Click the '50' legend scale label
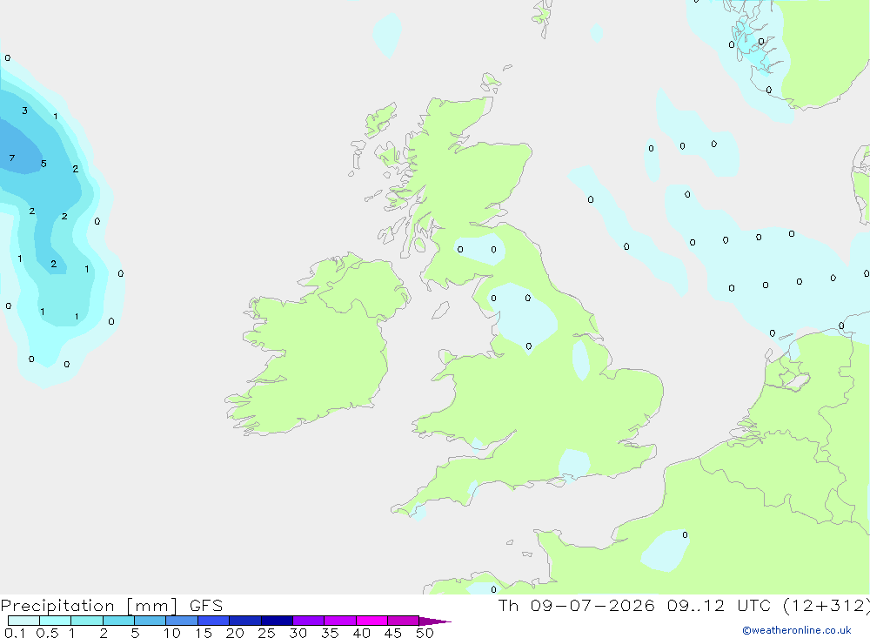 click(425, 633)
